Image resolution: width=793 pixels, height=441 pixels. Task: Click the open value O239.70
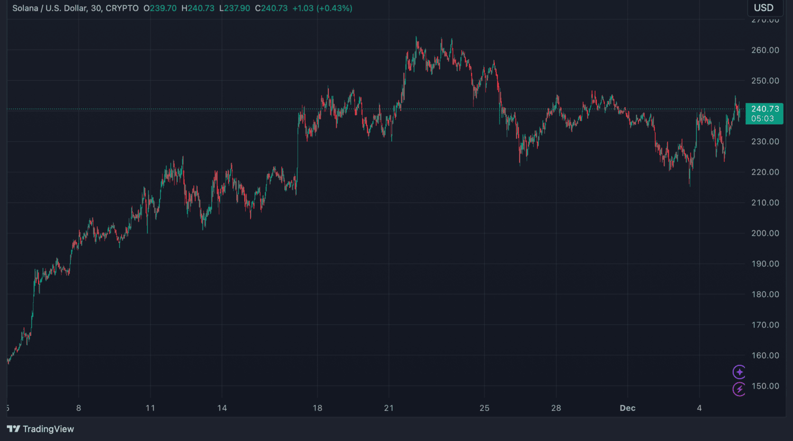[x=160, y=8]
